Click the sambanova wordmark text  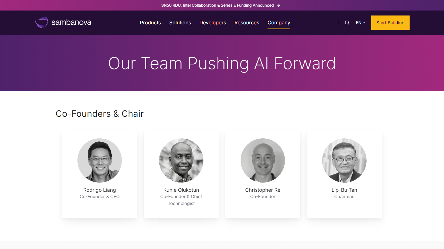click(71, 22)
